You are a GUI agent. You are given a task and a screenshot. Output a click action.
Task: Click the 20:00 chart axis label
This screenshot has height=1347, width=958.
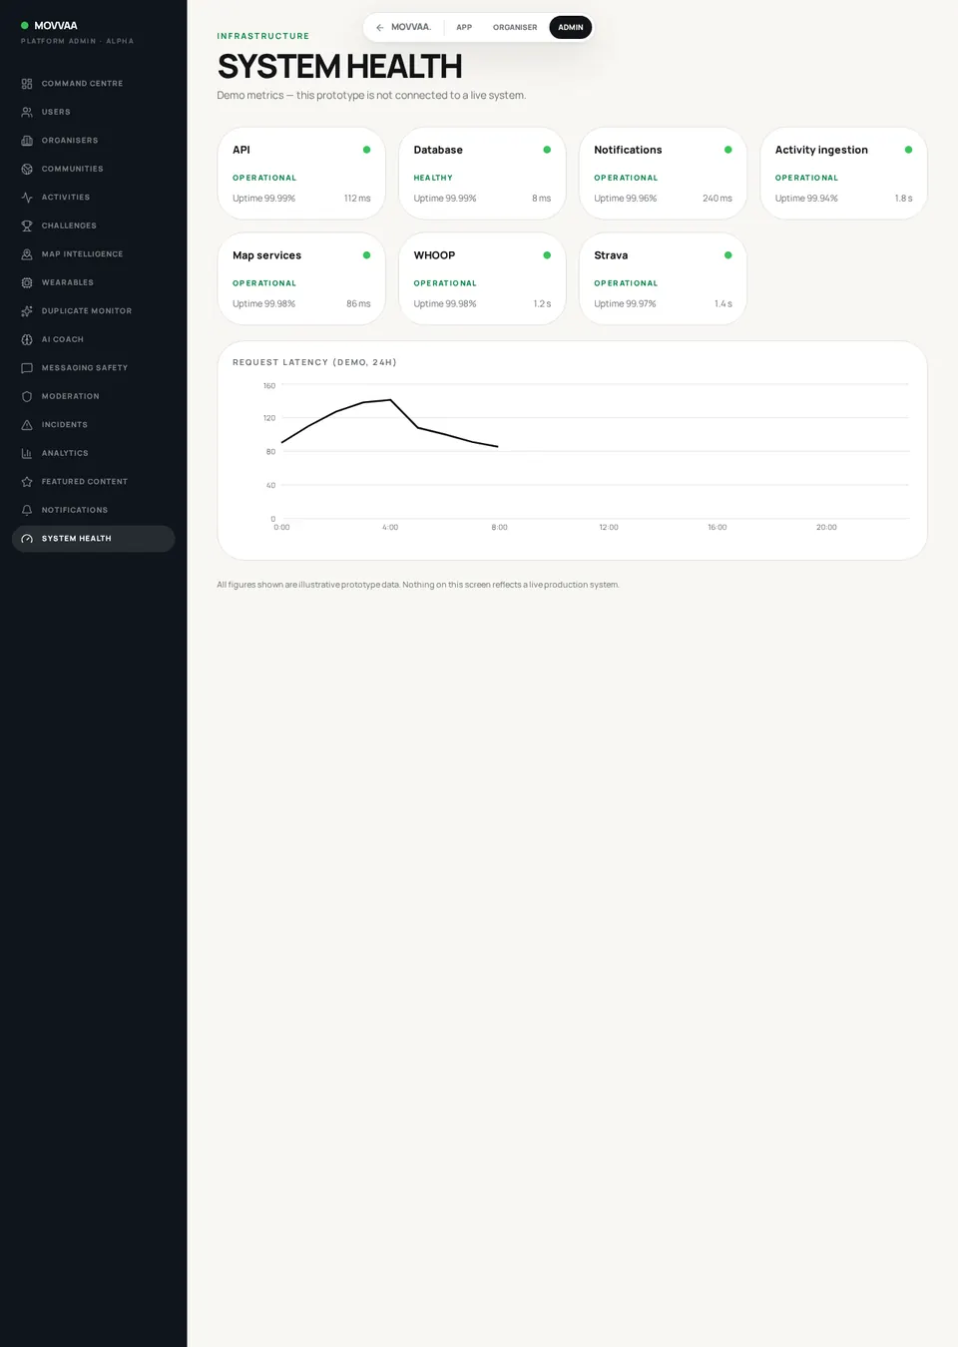click(x=826, y=527)
